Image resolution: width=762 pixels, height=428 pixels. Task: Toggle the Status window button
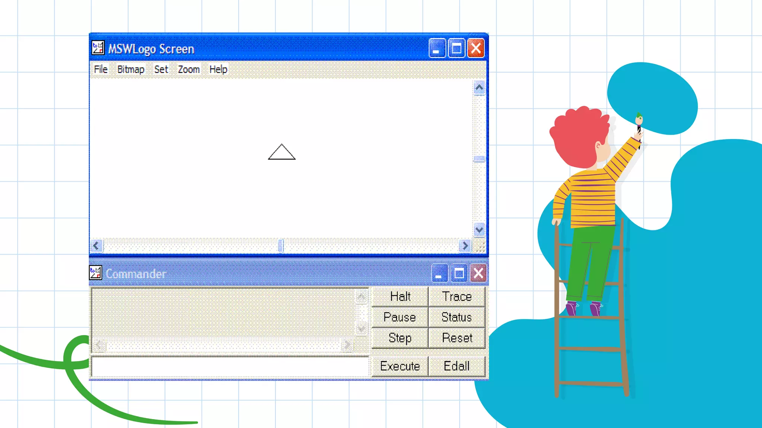click(x=457, y=317)
